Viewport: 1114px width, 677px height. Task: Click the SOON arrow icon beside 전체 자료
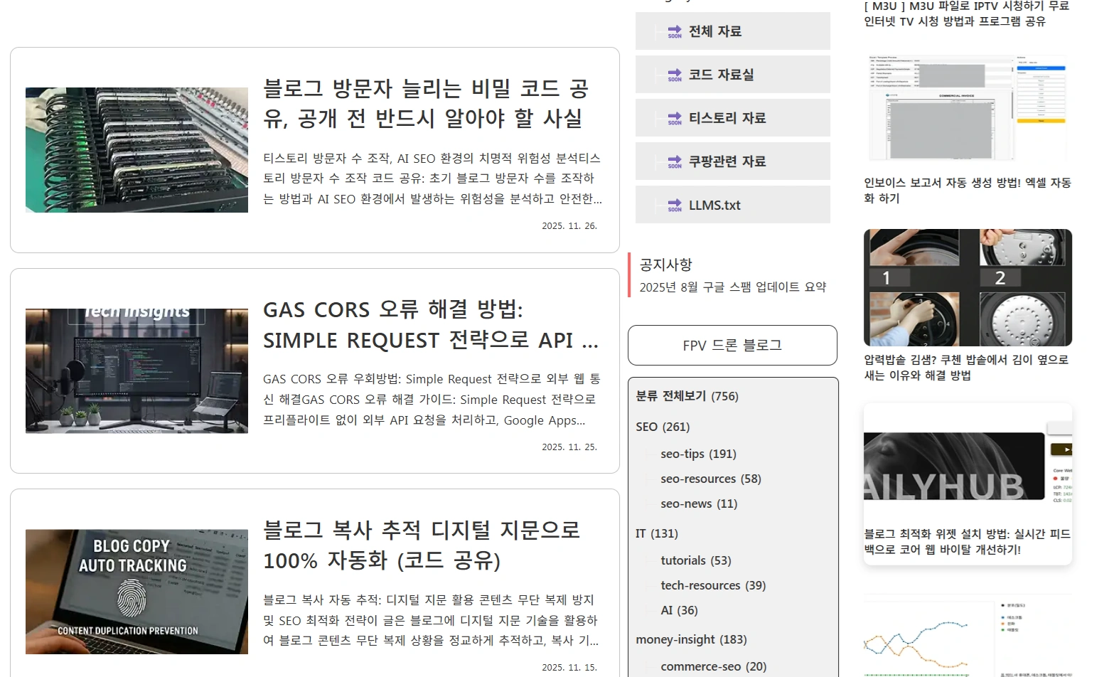674,31
